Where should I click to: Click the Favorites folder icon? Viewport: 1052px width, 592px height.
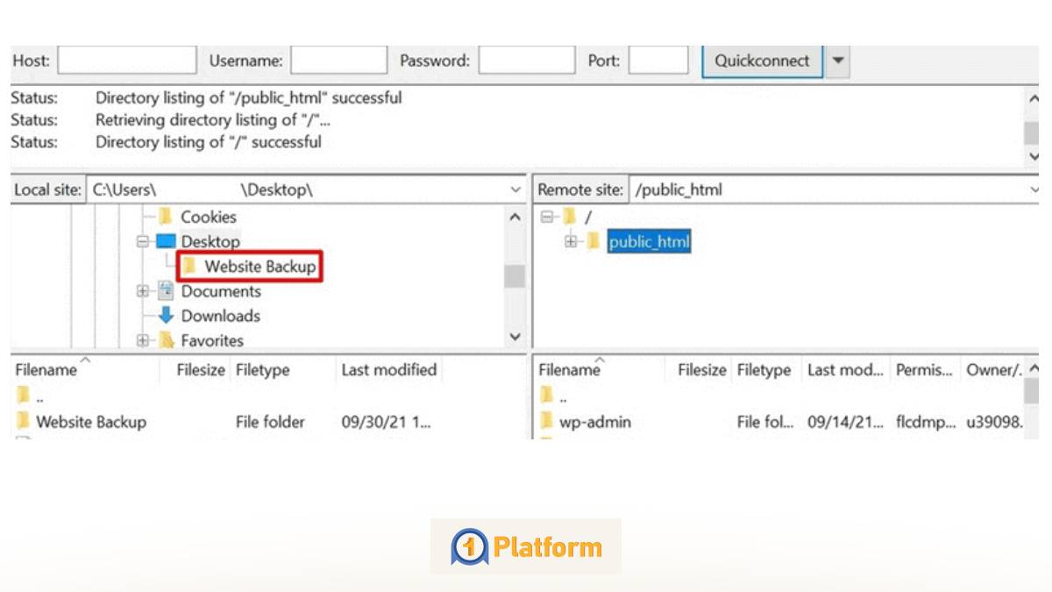tap(167, 340)
